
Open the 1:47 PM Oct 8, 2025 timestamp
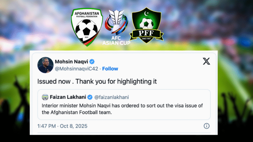point(63,126)
